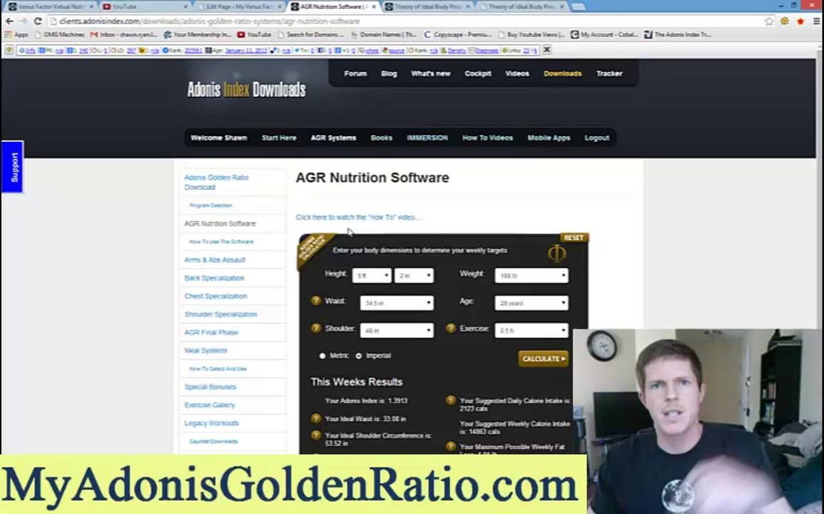Click the help icon beside Ideal Waist result
The height and width of the screenshot is (514, 824).
[315, 419]
